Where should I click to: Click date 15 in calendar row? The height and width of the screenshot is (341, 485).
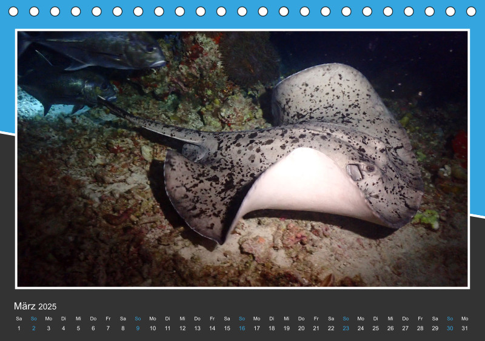[227, 328]
